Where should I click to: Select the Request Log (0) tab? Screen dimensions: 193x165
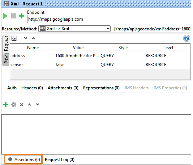coord(60,160)
